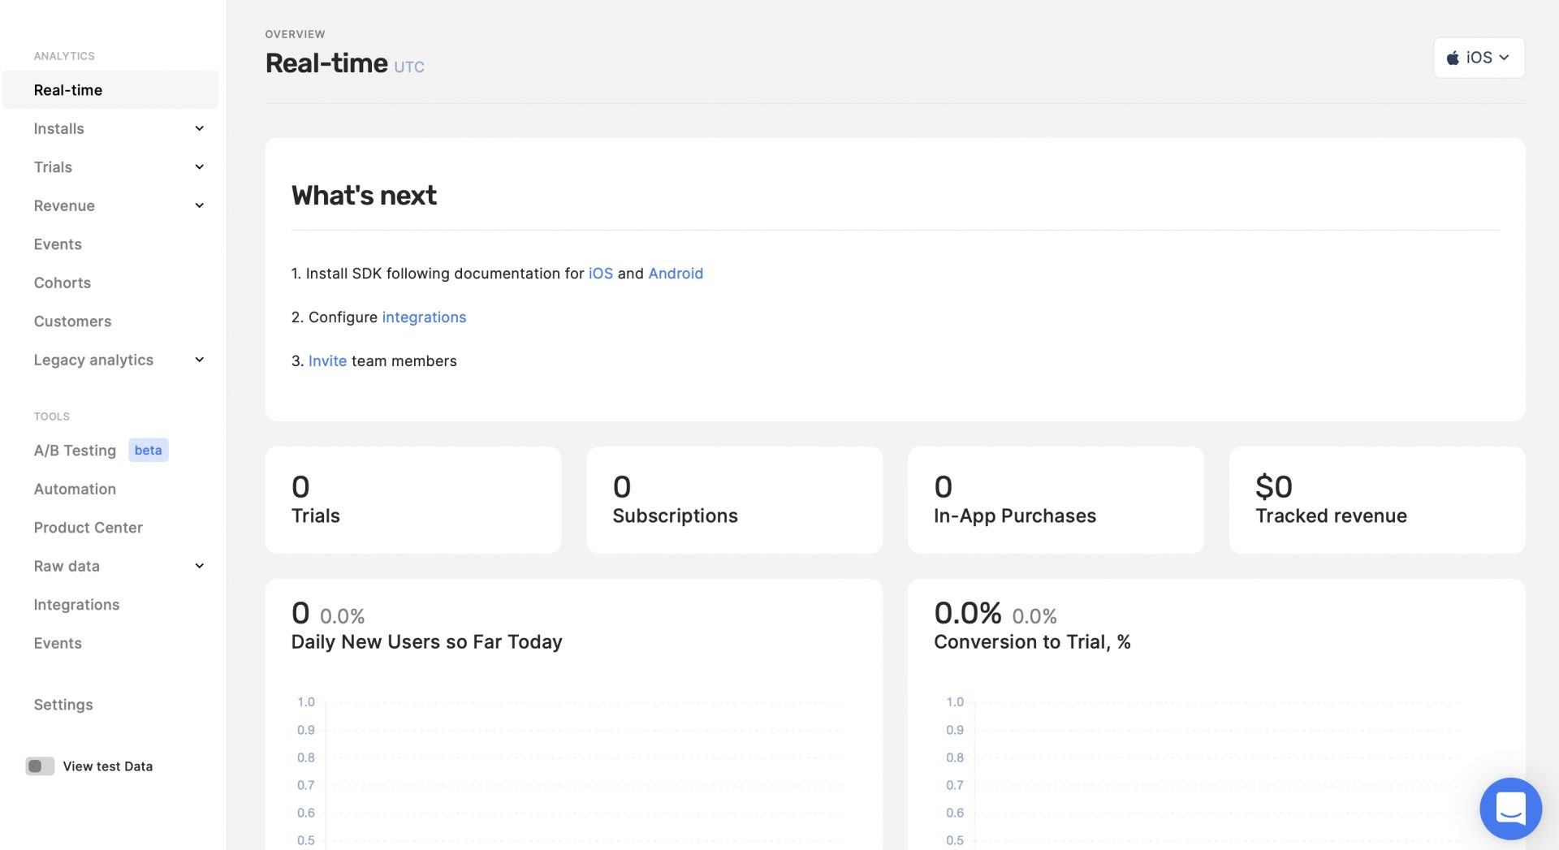This screenshot has width=1559, height=850.
Task: Open A/B Testing with the beta badge
Action: pos(75,451)
